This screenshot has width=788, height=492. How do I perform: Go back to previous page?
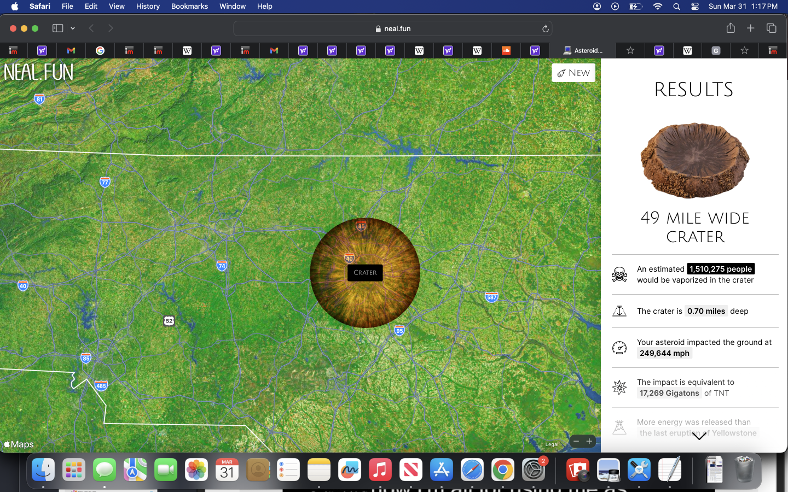pyautogui.click(x=91, y=28)
